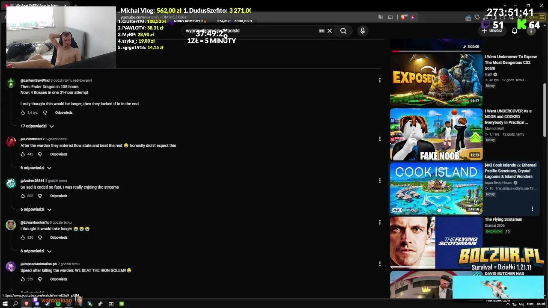Open @Edwardnorton1x's channel via username
The width and height of the screenshot is (548, 308).
tap(35, 222)
